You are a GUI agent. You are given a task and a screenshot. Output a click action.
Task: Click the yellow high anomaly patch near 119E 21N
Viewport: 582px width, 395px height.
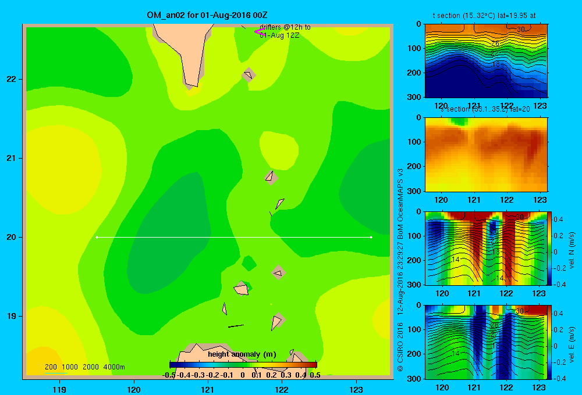pyautogui.click(x=63, y=170)
